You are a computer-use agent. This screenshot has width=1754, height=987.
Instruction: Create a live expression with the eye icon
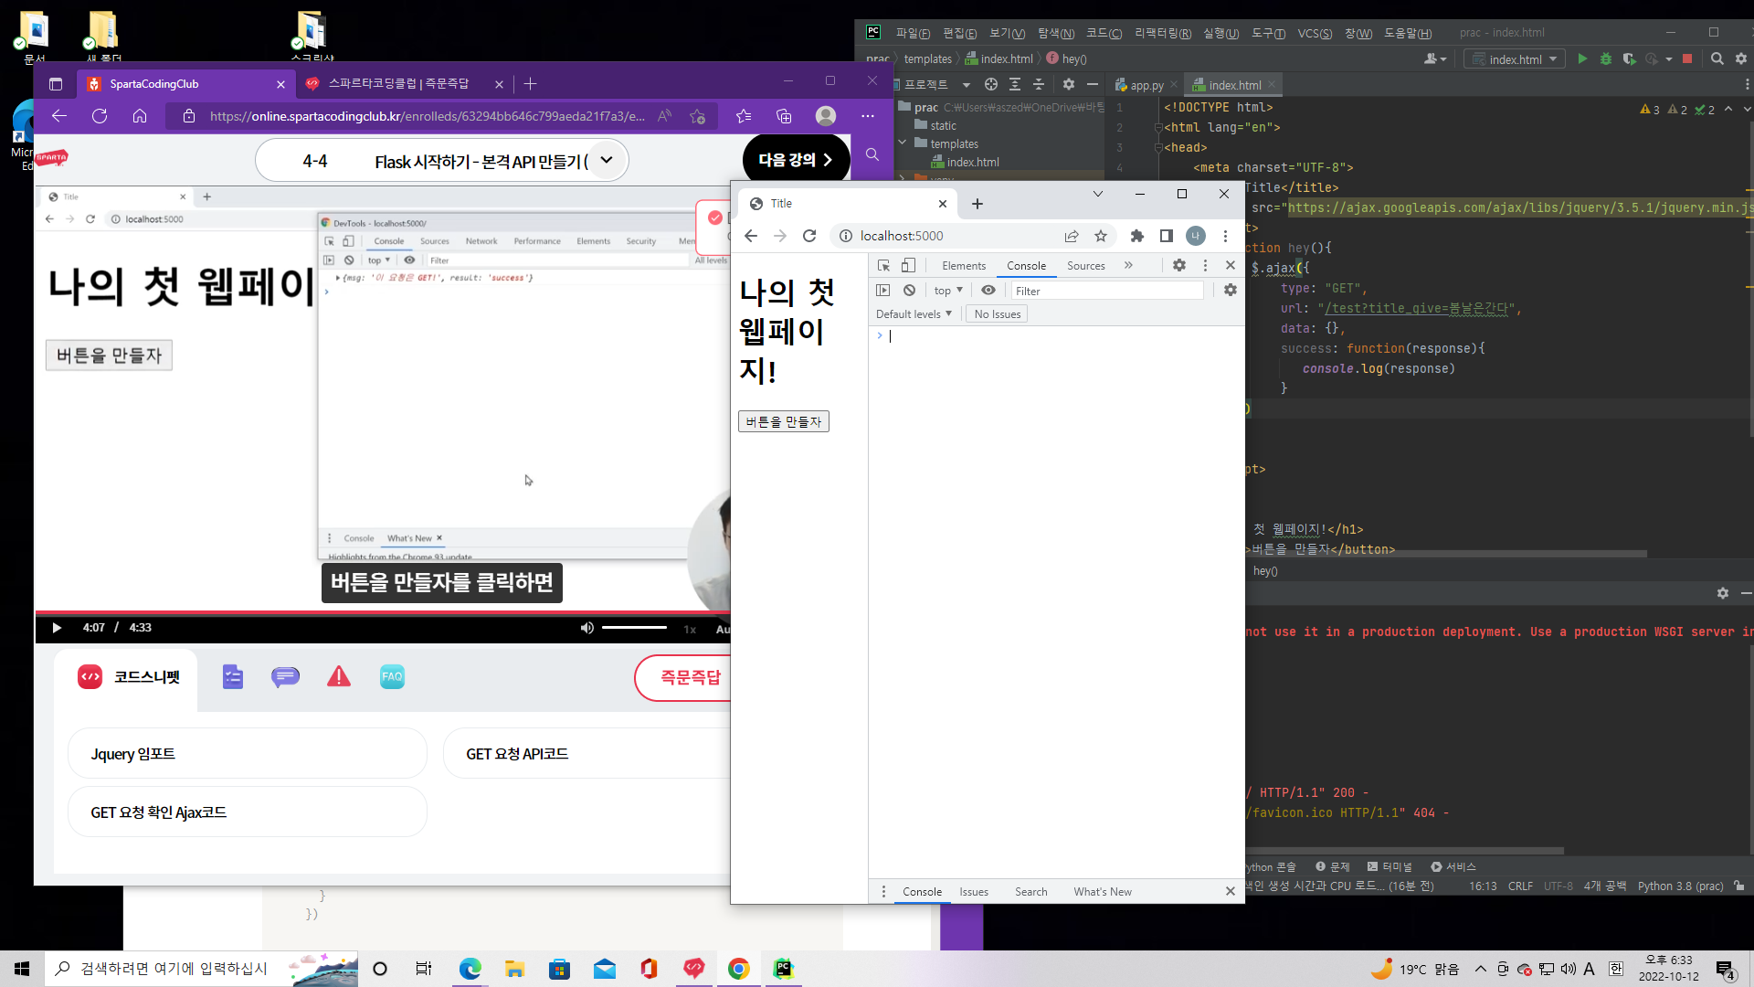[x=988, y=291]
